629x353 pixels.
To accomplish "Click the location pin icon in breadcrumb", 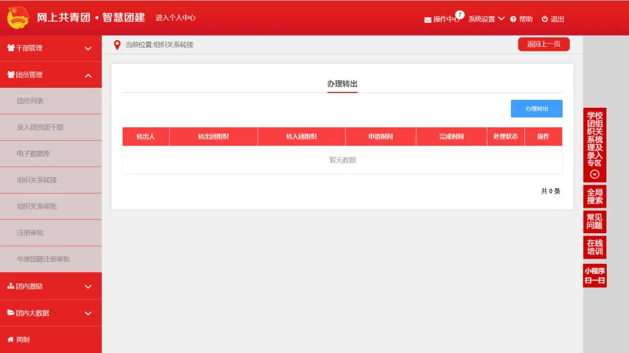I will pos(117,45).
